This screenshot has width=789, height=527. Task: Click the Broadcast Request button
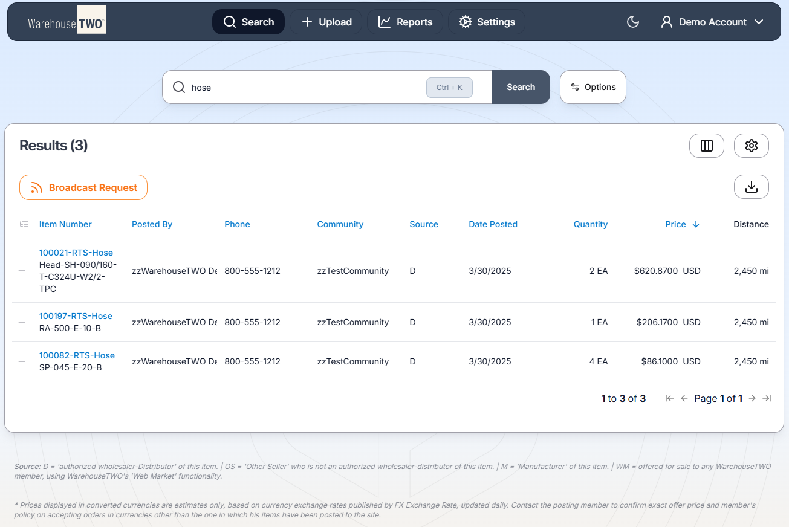click(83, 187)
